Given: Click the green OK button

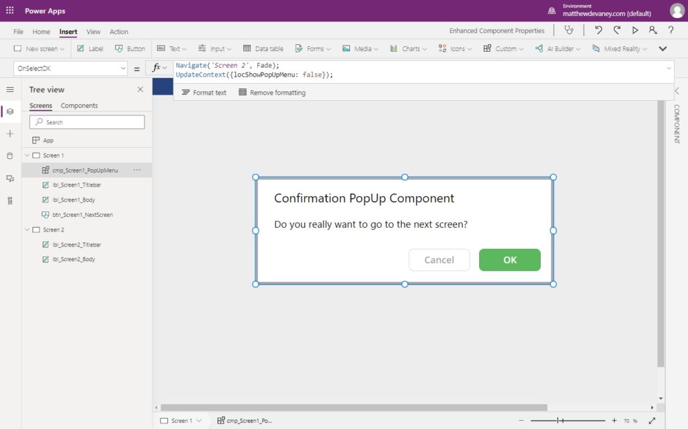Looking at the screenshot, I should (x=509, y=260).
